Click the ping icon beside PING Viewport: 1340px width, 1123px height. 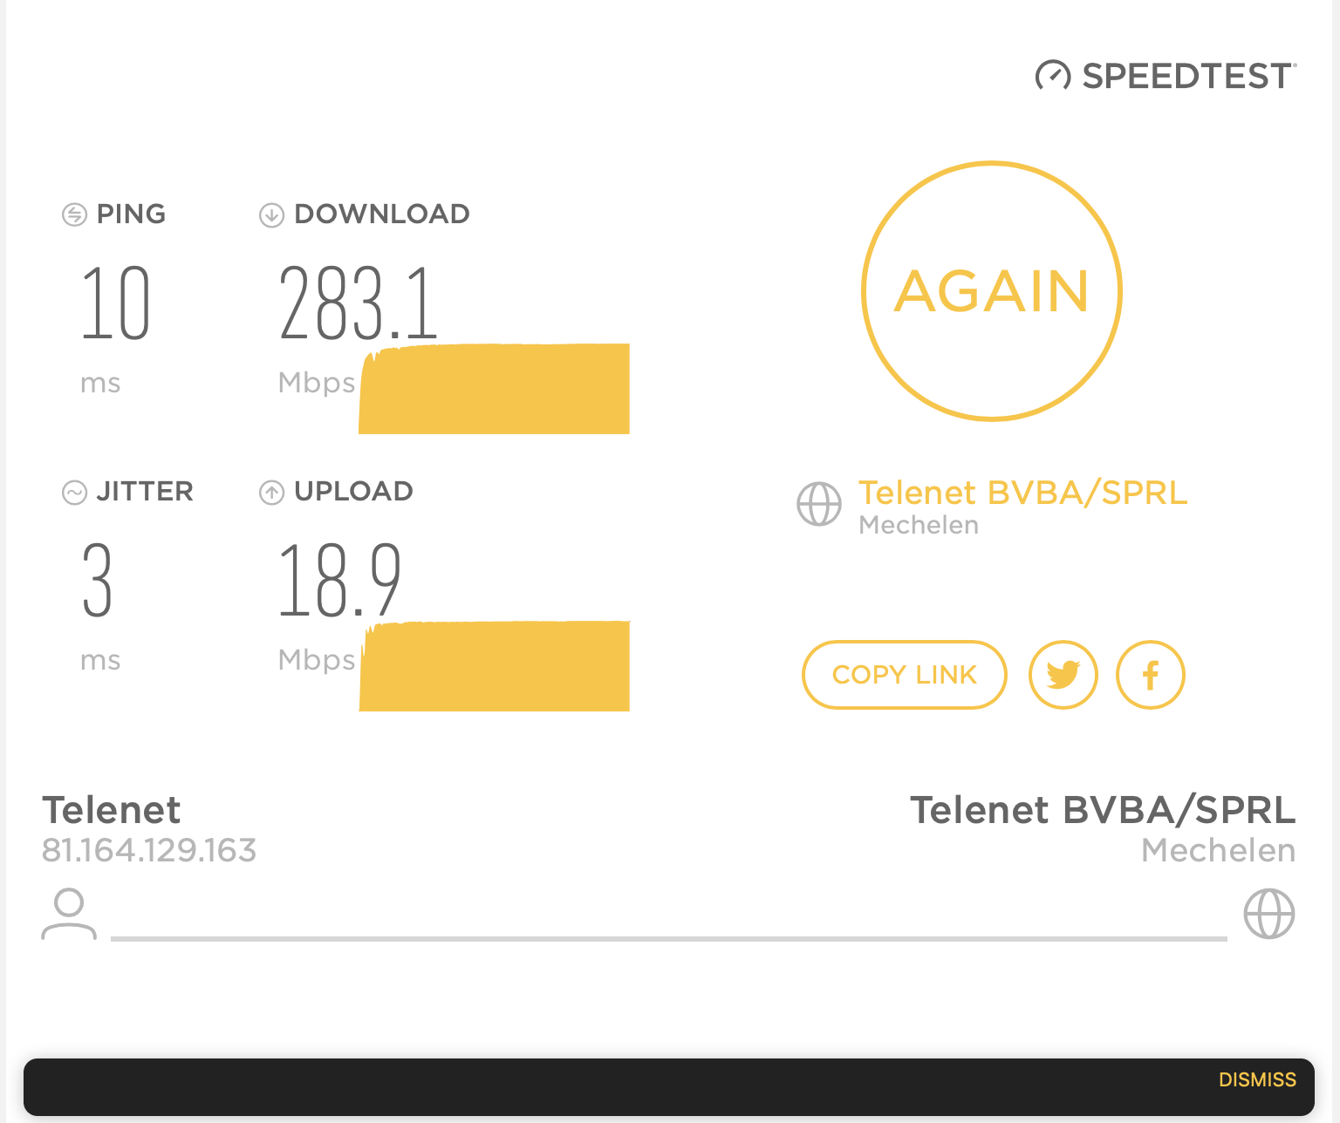[74, 214]
